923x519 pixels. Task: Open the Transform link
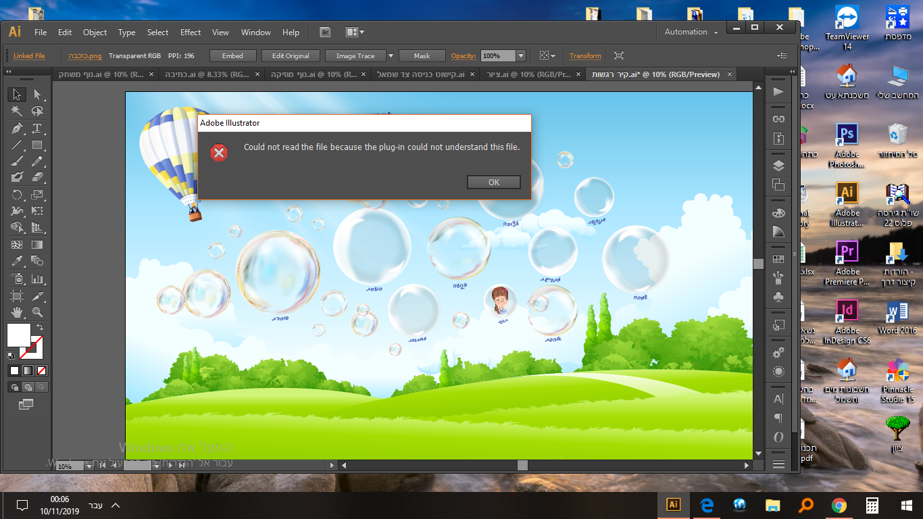[x=585, y=56]
